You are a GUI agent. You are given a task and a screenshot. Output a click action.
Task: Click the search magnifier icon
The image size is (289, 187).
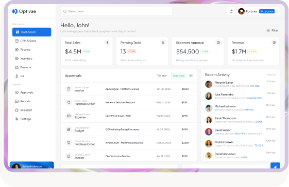[65, 11]
